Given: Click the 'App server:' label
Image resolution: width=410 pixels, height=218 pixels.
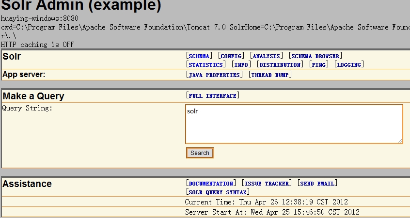Looking at the screenshot, I should pos(24,75).
